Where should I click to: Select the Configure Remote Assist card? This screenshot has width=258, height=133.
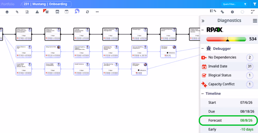click(168, 34)
